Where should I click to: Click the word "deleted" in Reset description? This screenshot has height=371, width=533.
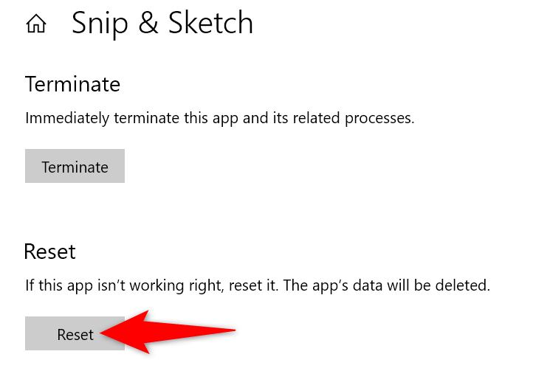[466, 285]
